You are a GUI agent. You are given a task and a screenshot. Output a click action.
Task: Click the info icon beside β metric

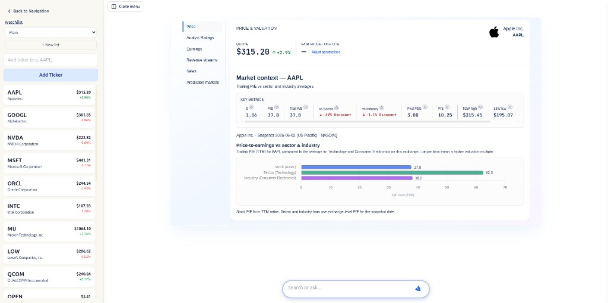click(251, 107)
